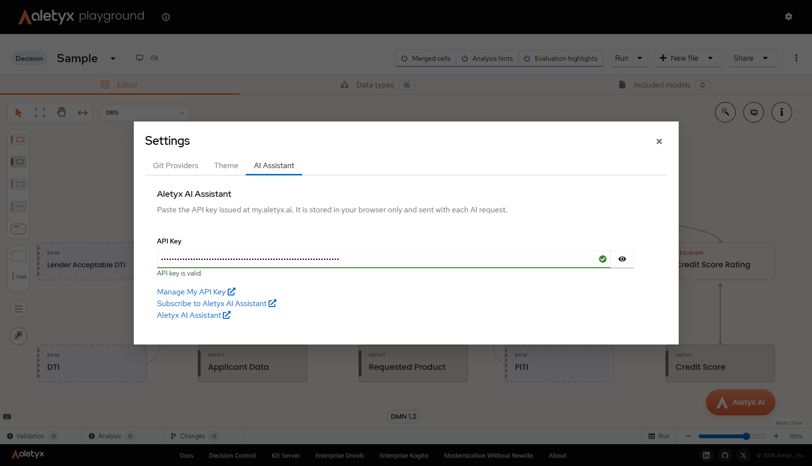Open Docs footer link
Screen dimensions: 812x466
[x=186, y=455]
